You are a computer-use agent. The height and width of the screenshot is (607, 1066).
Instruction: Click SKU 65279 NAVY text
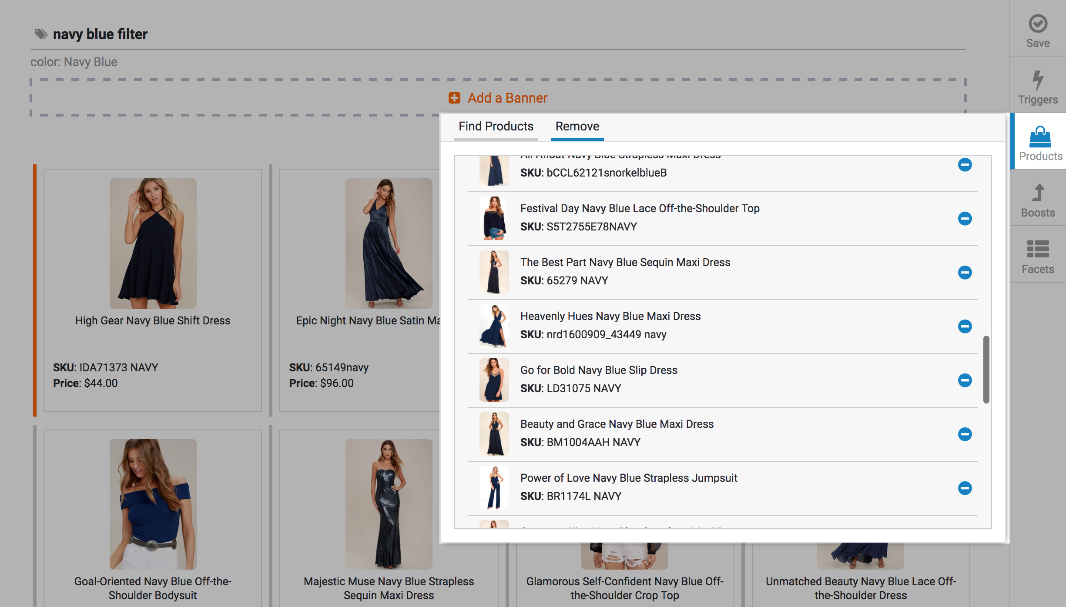[x=564, y=280]
